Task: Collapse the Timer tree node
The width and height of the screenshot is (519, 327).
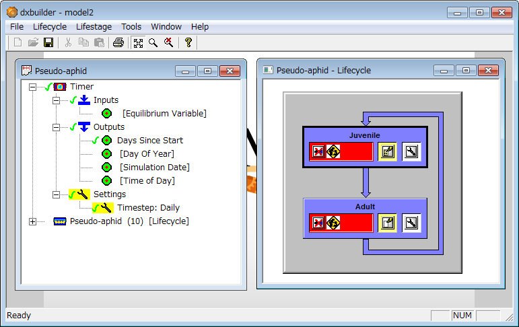Action: (x=32, y=87)
